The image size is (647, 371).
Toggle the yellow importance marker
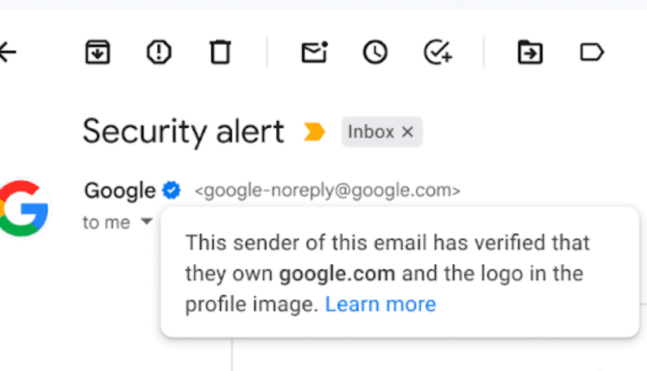click(314, 132)
